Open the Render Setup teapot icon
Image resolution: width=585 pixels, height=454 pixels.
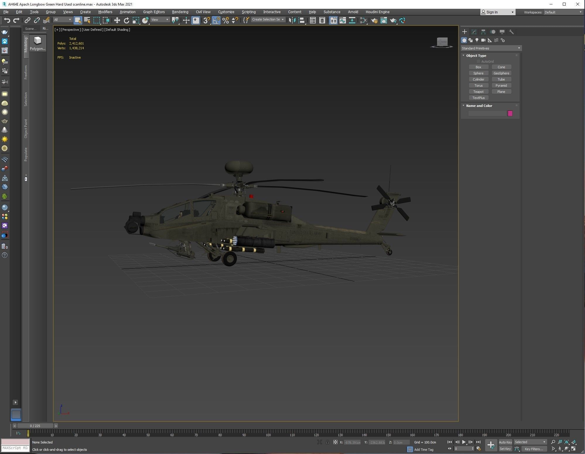coord(374,20)
